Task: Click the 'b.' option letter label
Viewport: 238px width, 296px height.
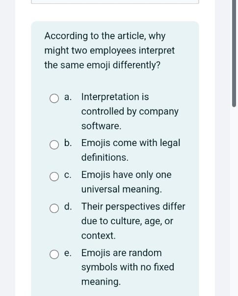Action: [68, 143]
